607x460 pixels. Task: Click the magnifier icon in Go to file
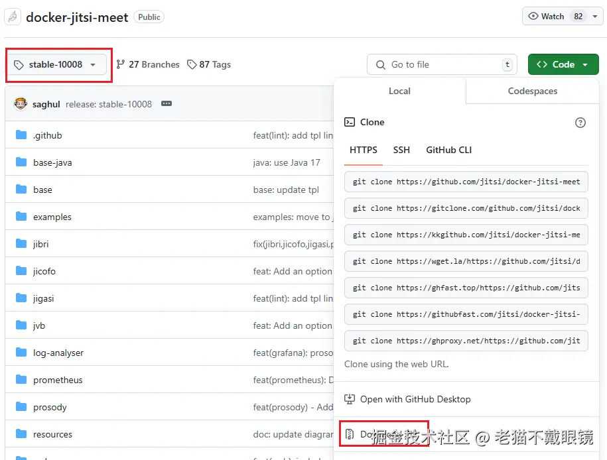tap(381, 64)
